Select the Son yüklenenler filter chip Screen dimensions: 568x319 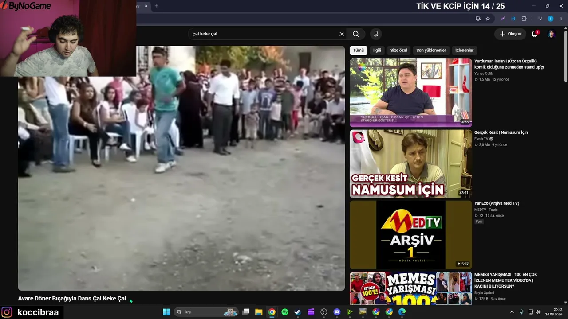(x=431, y=50)
